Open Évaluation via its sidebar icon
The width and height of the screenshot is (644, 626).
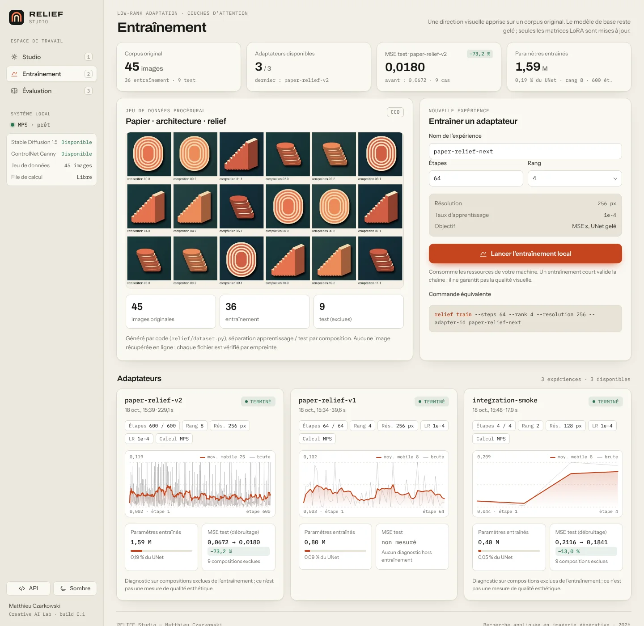(14, 91)
